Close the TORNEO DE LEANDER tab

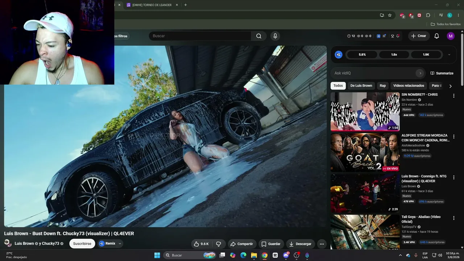click(177, 5)
